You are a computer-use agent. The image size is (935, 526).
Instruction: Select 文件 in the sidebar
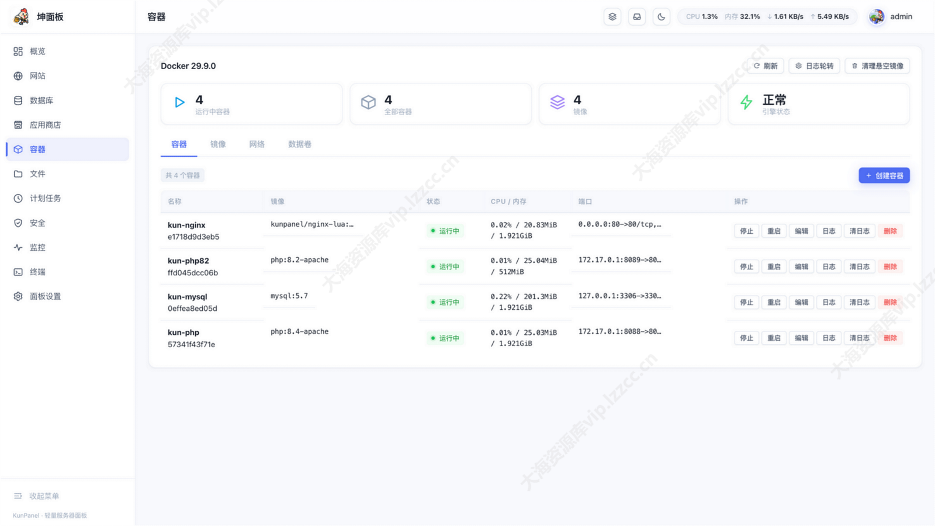pyautogui.click(x=67, y=174)
